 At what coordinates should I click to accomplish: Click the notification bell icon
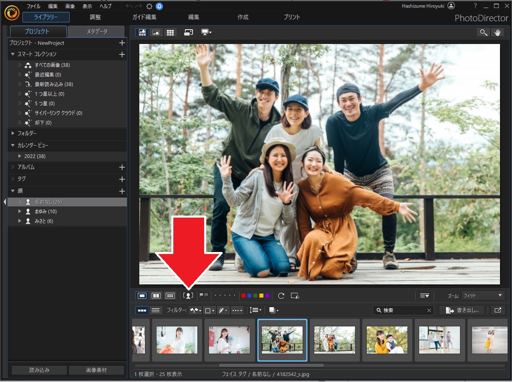(159, 6)
